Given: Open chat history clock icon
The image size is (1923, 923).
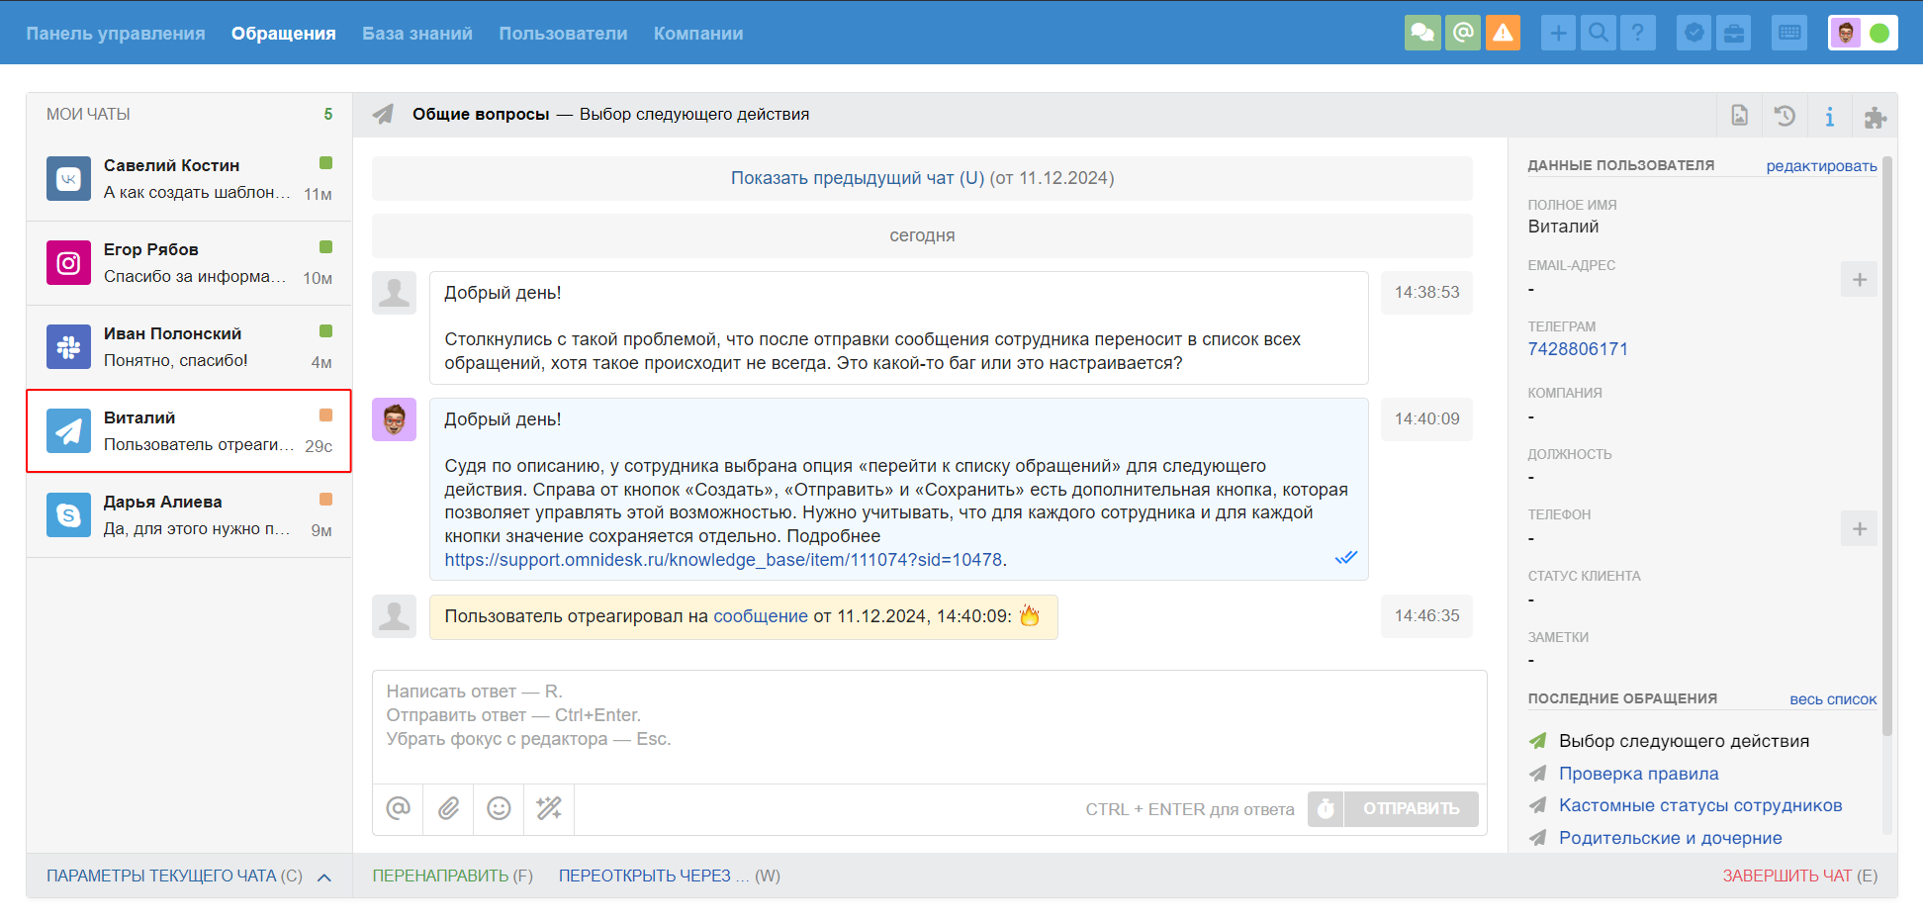Looking at the screenshot, I should coord(1785,116).
